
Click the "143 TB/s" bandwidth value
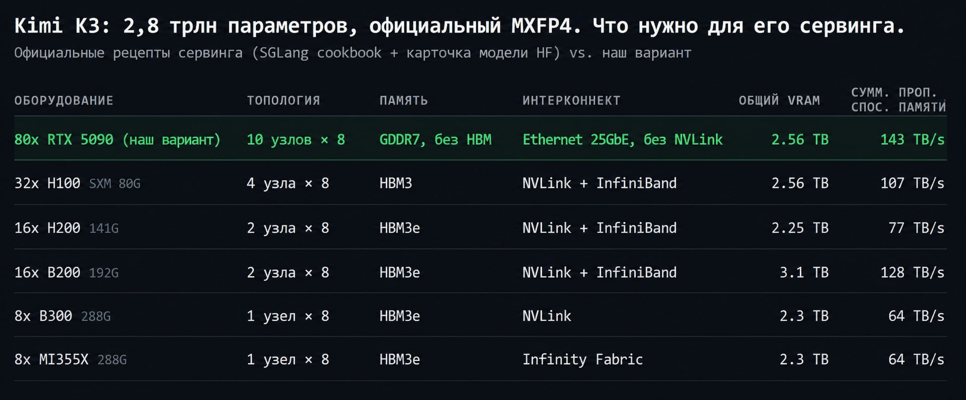(912, 140)
